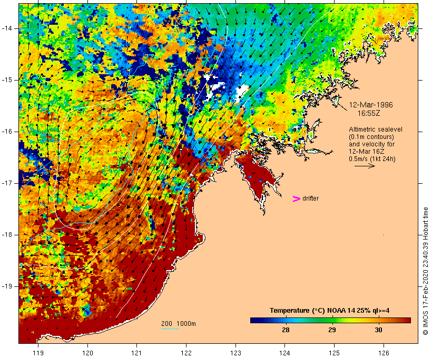Click longitude label 119
The image size is (432, 358).
click(38, 353)
